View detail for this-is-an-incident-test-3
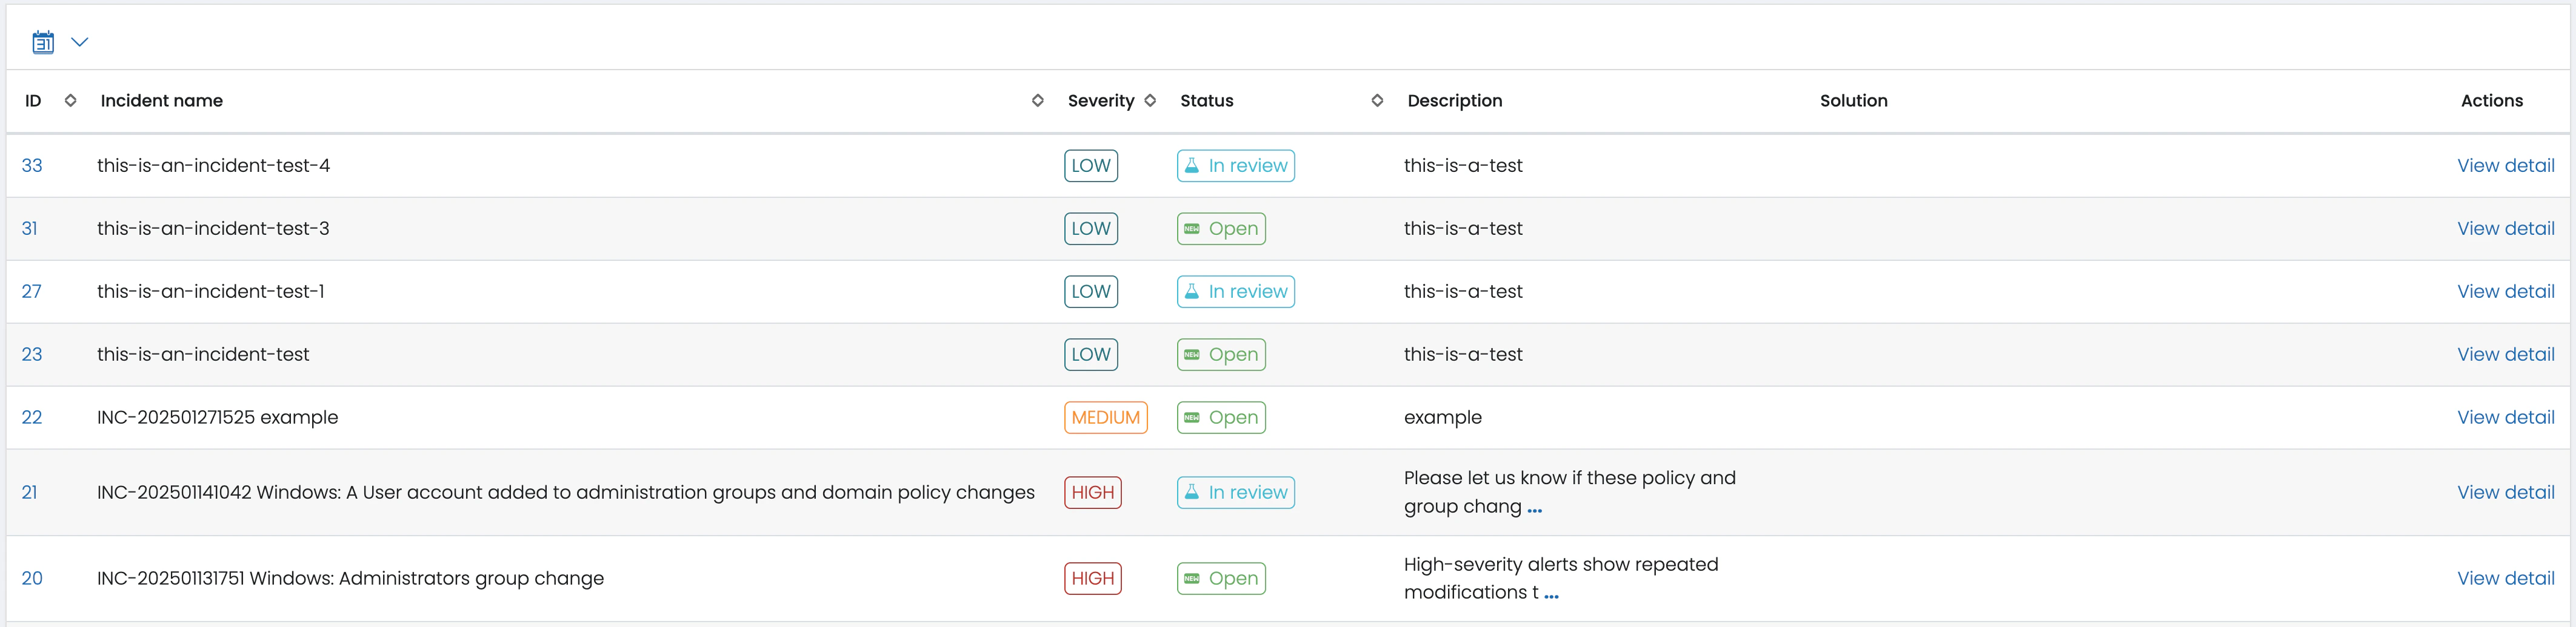Viewport: 2576px width, 627px height. click(2505, 229)
